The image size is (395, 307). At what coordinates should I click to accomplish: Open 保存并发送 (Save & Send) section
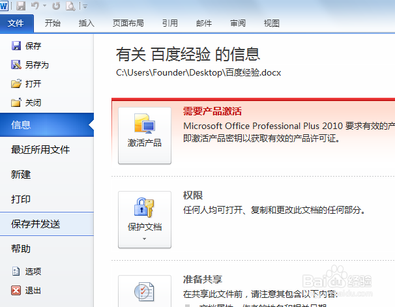(x=47, y=224)
